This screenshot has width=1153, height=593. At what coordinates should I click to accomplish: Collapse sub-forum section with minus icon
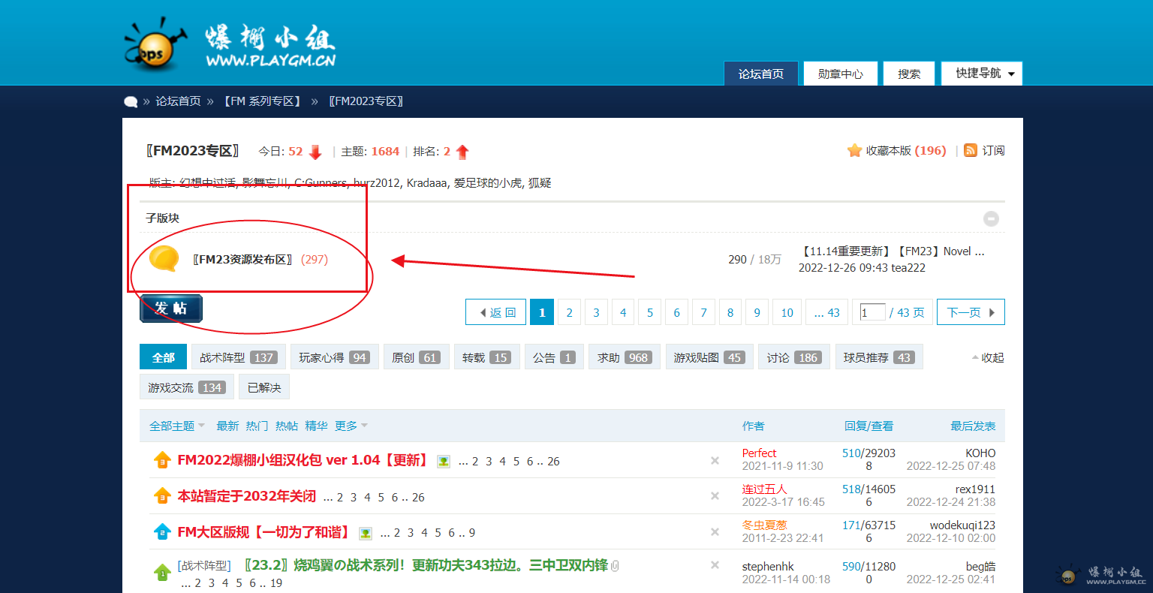991,218
